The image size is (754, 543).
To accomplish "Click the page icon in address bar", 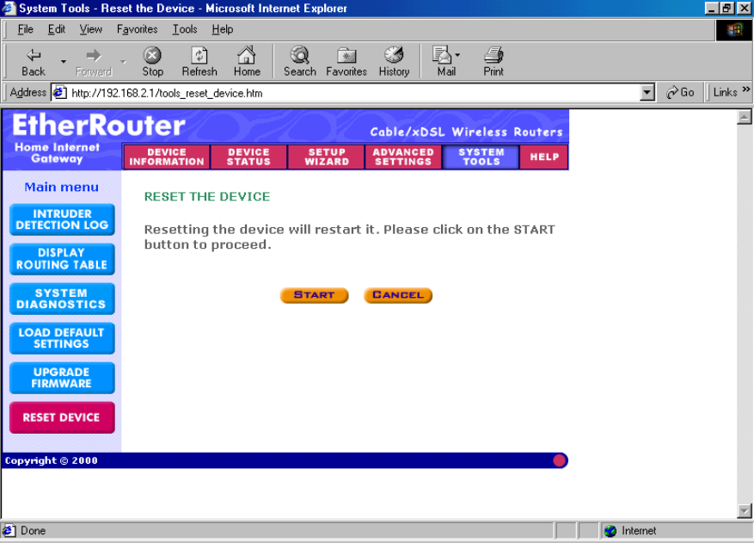I will click(x=59, y=92).
